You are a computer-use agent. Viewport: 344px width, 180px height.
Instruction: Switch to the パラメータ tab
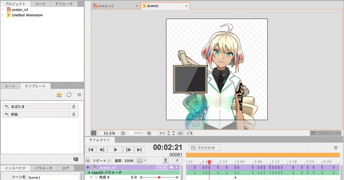[x=44, y=168]
